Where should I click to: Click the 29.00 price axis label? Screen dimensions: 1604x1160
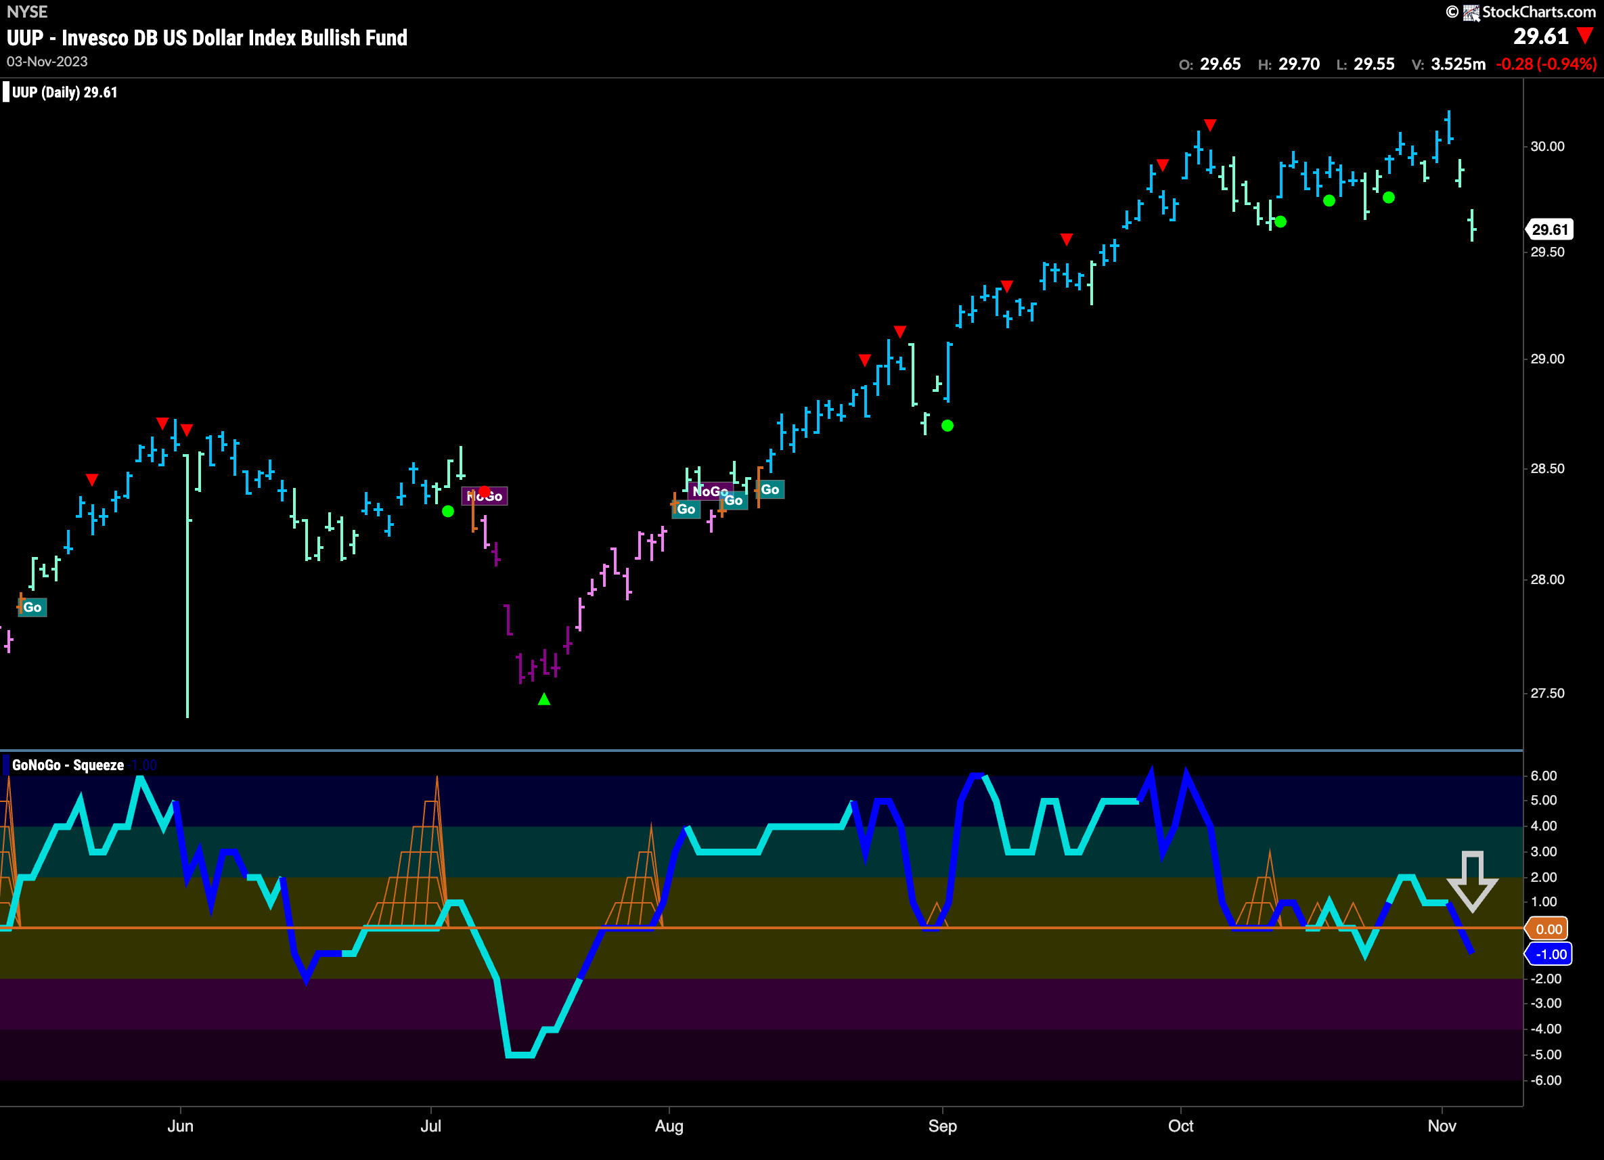pyautogui.click(x=1547, y=359)
